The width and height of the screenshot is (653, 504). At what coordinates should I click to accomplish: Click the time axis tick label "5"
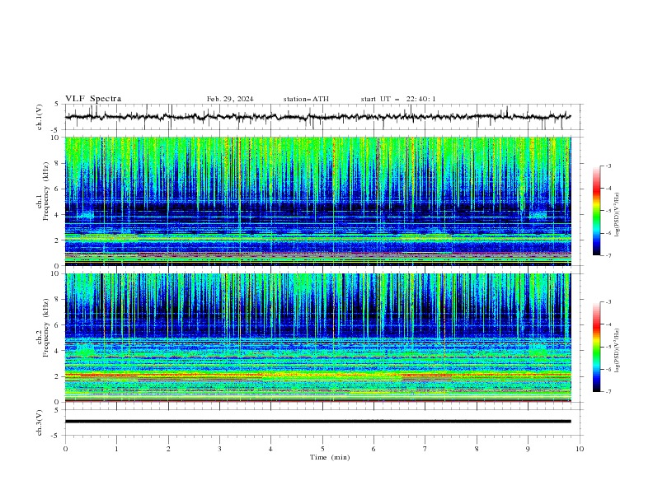pyautogui.click(x=322, y=449)
